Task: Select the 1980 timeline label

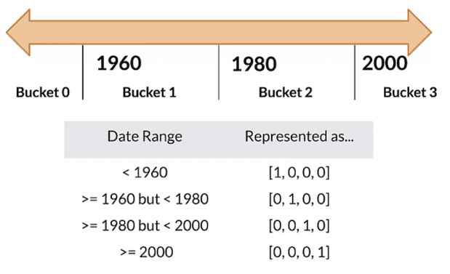Action: (x=254, y=64)
